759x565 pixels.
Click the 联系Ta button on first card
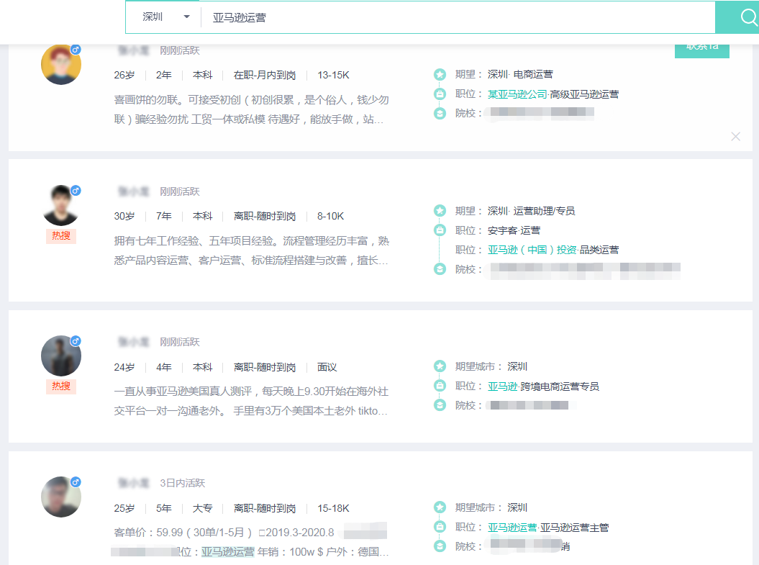tap(702, 50)
